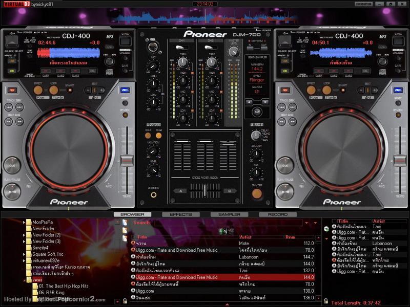Click left deck beat search rewind button

point(9,121)
